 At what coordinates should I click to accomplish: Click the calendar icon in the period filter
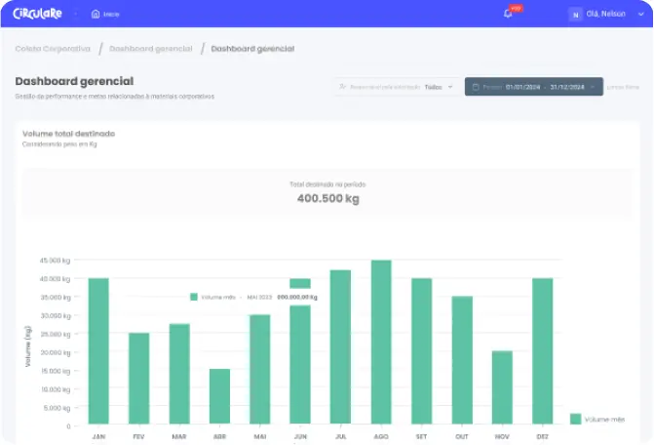point(476,87)
